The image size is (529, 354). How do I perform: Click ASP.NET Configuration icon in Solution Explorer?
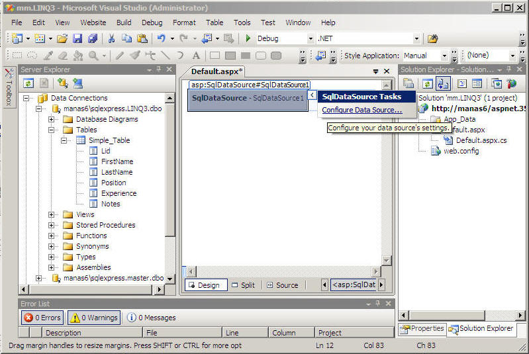point(512,83)
